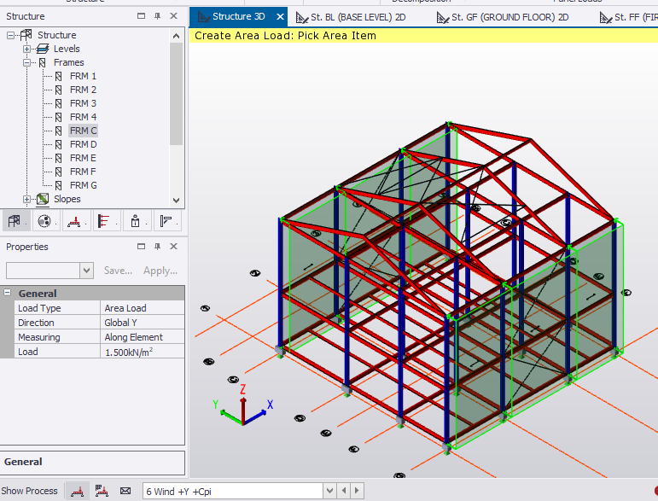Click the Levels node icon

[x=43, y=49]
